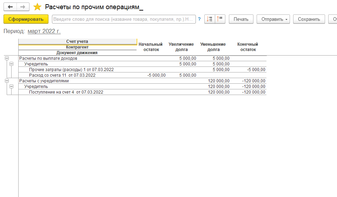Open document Расход со счета 11
337x197 pixels.
point(62,75)
